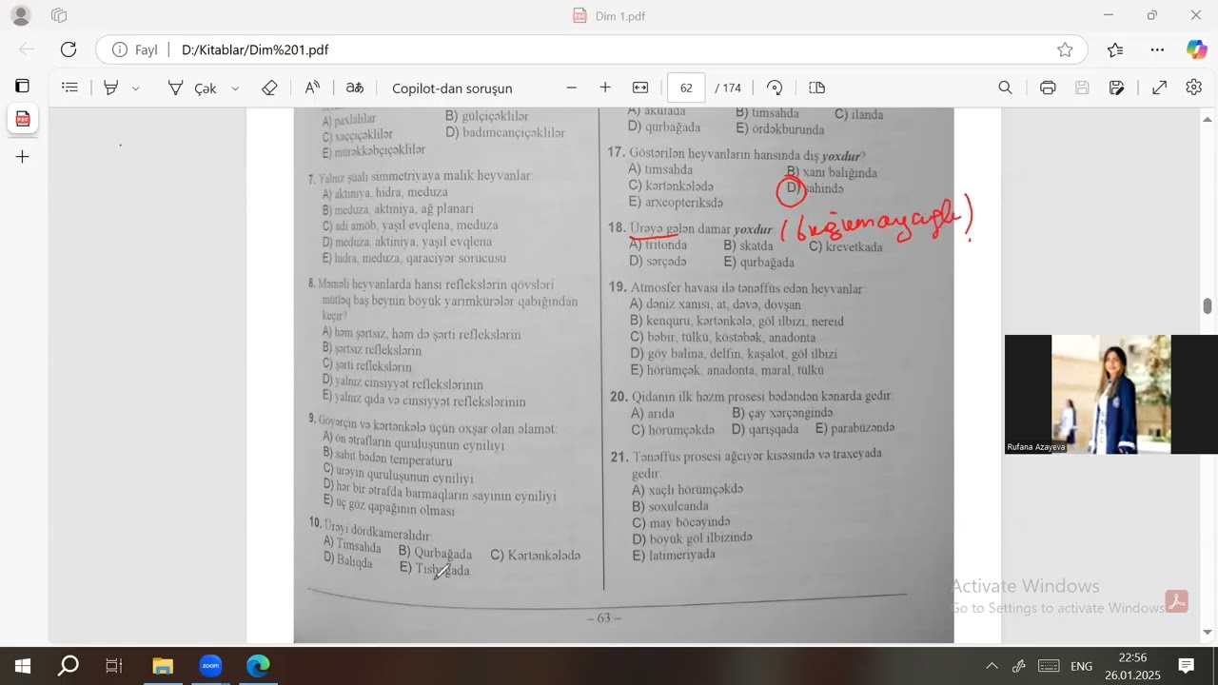Refresh the current browser page
Viewport: 1218px width, 685px height.
[69, 49]
